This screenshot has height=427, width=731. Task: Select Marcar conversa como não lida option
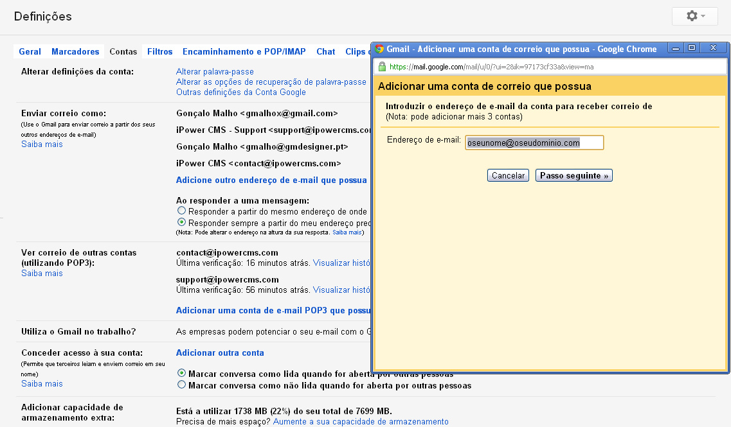point(181,385)
